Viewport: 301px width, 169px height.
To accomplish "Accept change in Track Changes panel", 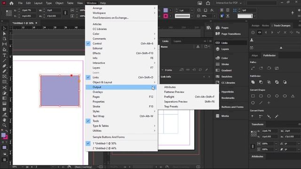I will pyautogui.click(x=278, y=32).
